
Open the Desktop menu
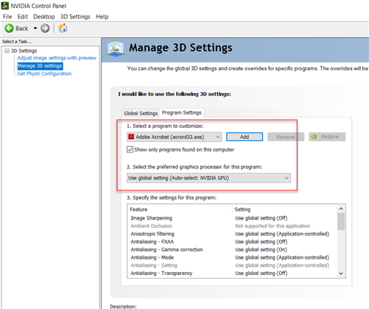[x=44, y=16]
